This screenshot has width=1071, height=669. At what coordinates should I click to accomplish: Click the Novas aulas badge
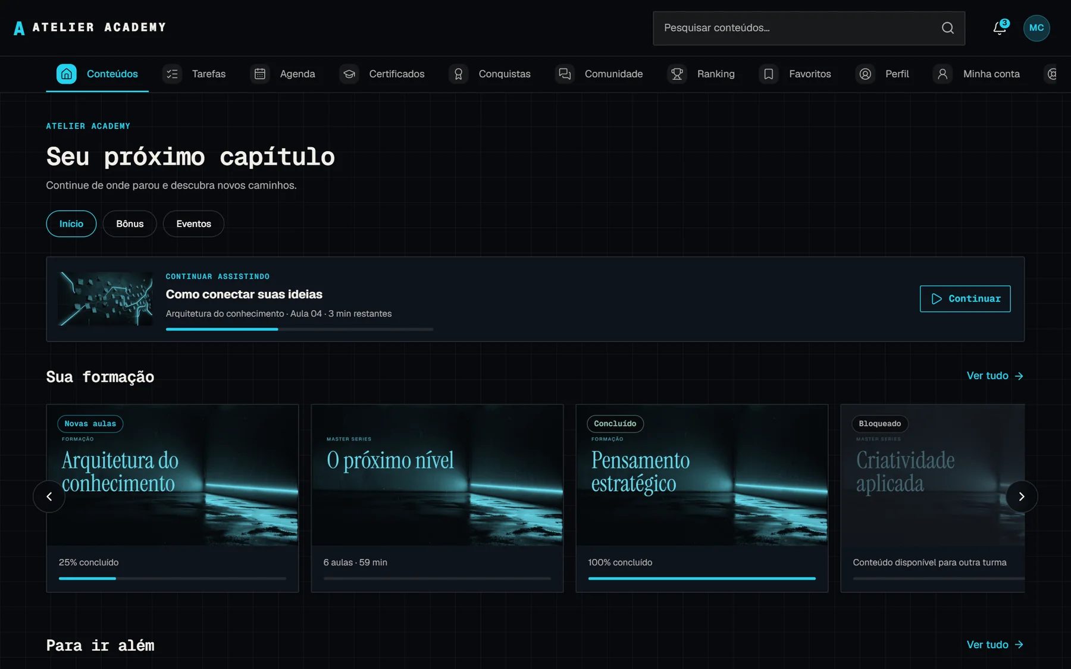(90, 424)
